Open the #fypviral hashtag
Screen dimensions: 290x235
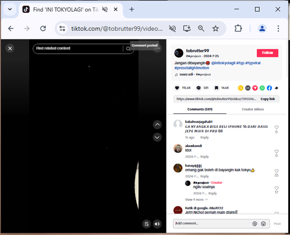click(x=253, y=63)
